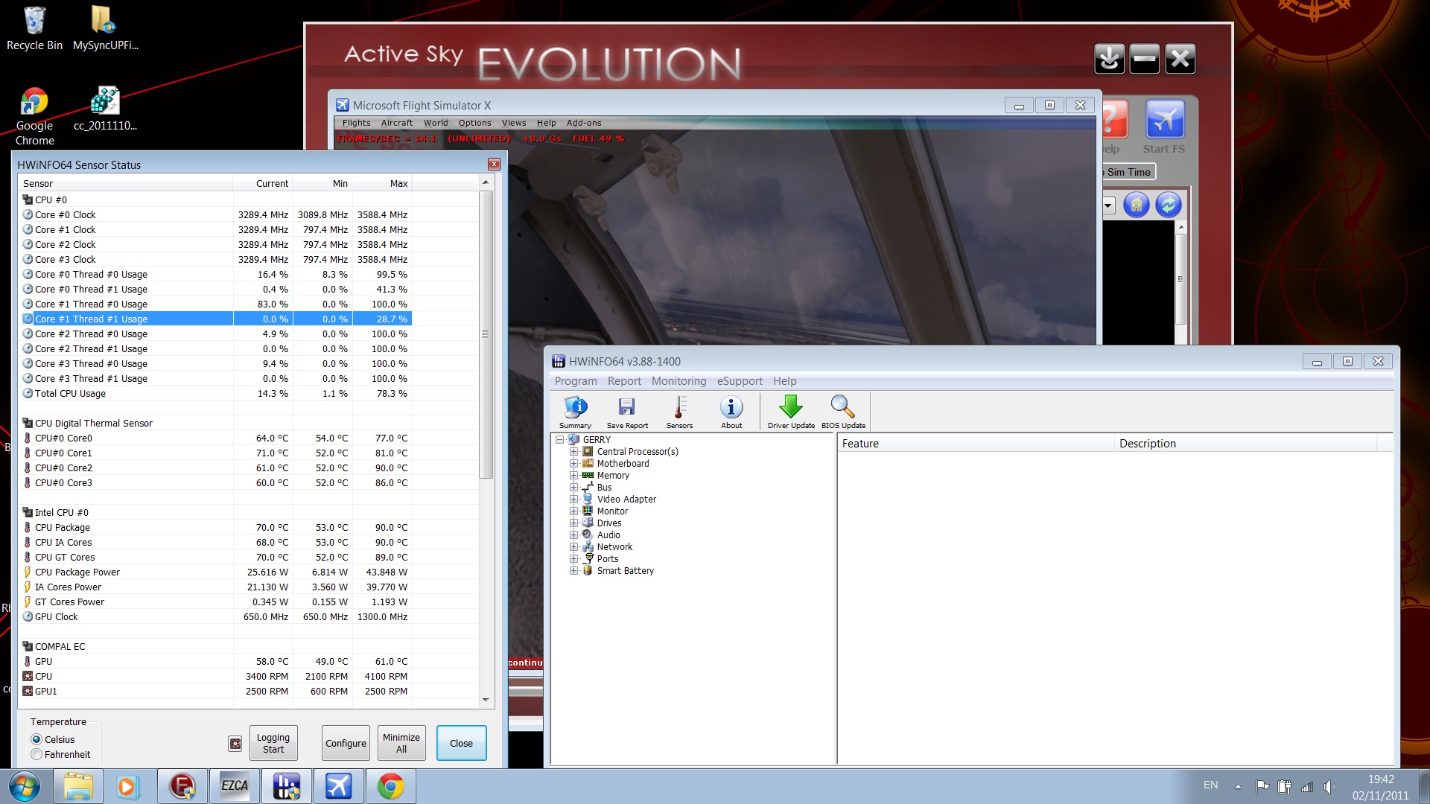Expand the Central Processor(s) tree node
Image resolution: width=1430 pixels, height=804 pixels.
pos(573,452)
